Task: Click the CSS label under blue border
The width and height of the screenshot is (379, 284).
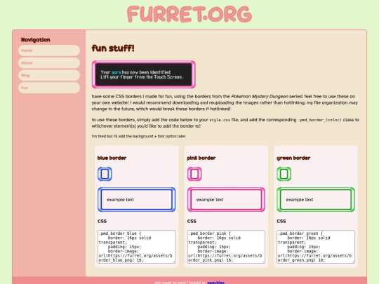Action: point(102,221)
